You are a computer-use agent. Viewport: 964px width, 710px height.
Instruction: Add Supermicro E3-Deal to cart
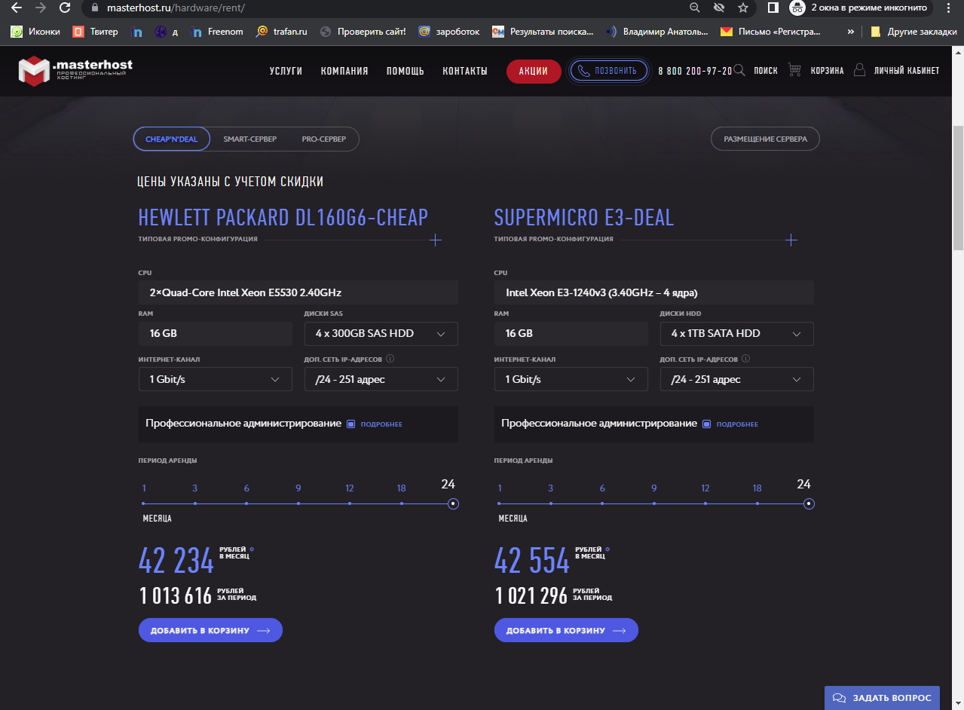(566, 630)
